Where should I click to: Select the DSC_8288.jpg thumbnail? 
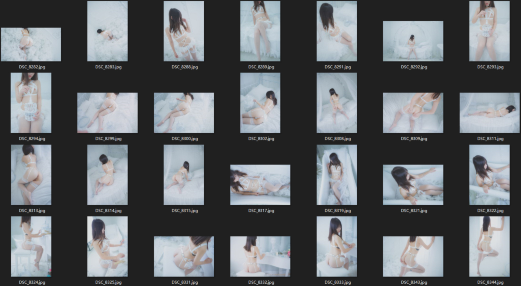point(184,31)
